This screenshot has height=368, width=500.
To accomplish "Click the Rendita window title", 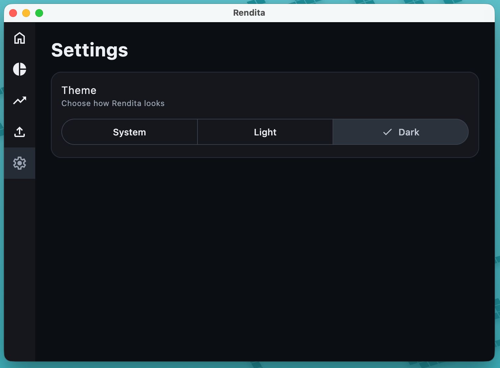I will click(x=249, y=13).
